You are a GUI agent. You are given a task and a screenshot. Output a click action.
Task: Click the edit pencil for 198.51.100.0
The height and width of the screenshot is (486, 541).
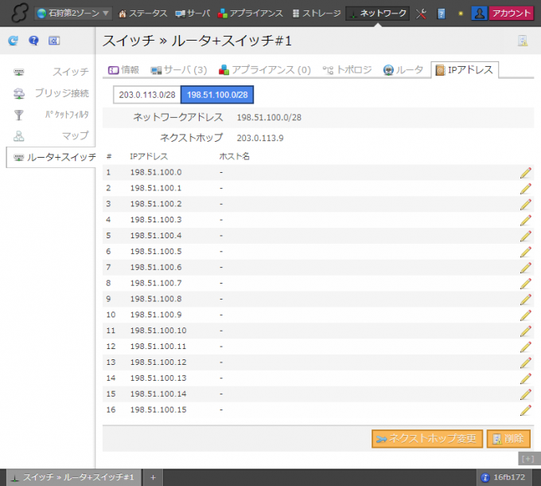(525, 173)
